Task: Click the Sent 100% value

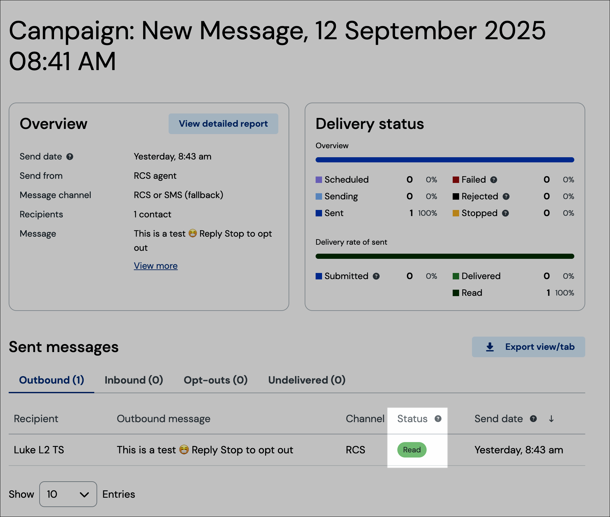Action: tap(428, 213)
